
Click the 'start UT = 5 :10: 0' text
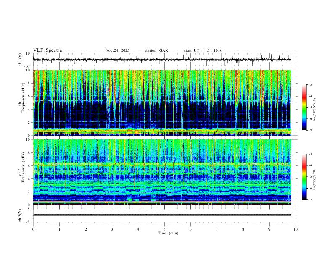click(203, 50)
